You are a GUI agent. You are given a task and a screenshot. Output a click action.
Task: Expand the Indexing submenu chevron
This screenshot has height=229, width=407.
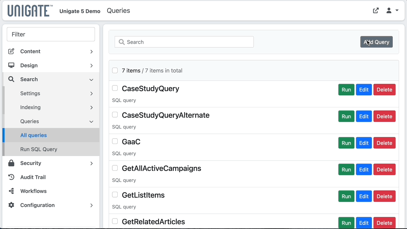coord(92,107)
